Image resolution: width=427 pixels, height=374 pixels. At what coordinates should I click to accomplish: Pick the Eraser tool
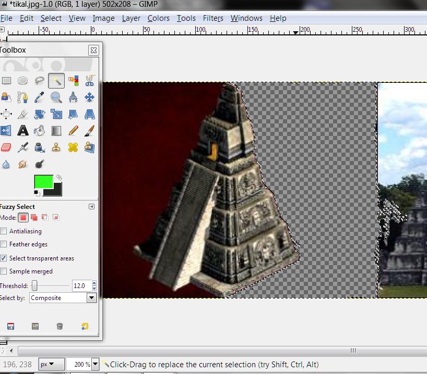click(x=6, y=147)
